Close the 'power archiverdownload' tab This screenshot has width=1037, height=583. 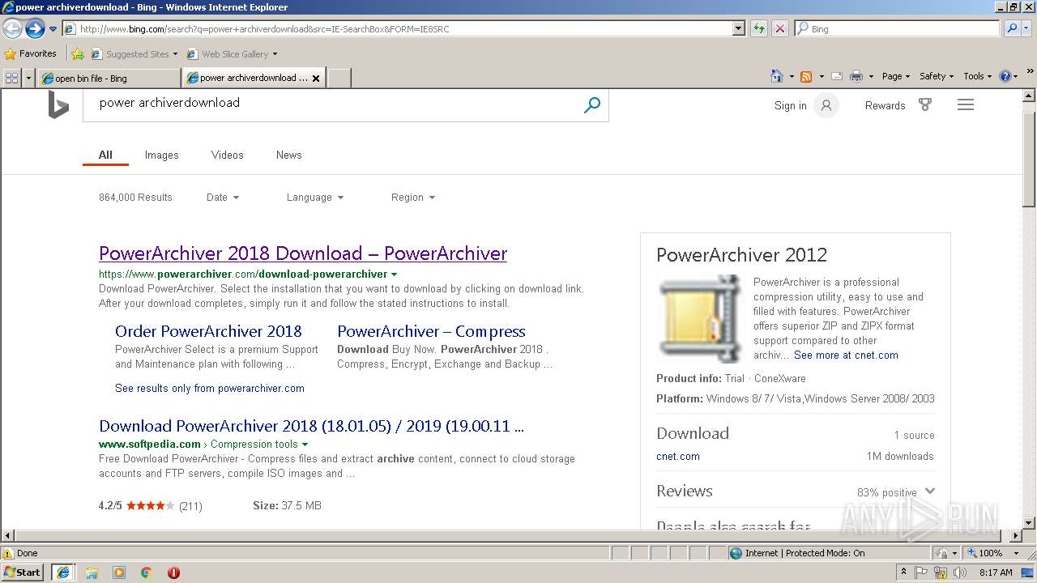[316, 79]
